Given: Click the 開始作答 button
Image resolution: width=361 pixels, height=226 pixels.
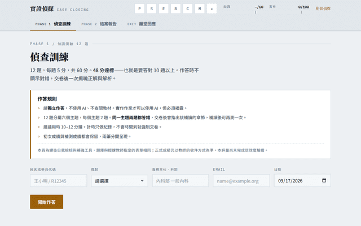Looking at the screenshot, I should coord(46,202).
